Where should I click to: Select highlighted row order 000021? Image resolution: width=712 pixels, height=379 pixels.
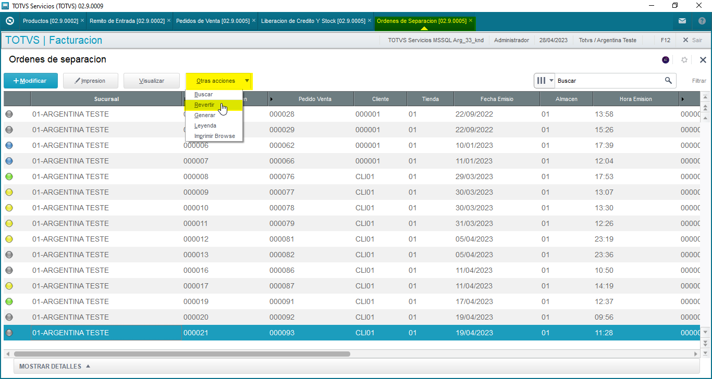coord(352,333)
